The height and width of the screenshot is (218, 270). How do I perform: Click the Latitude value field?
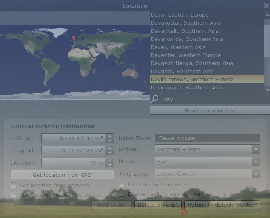click(73, 138)
